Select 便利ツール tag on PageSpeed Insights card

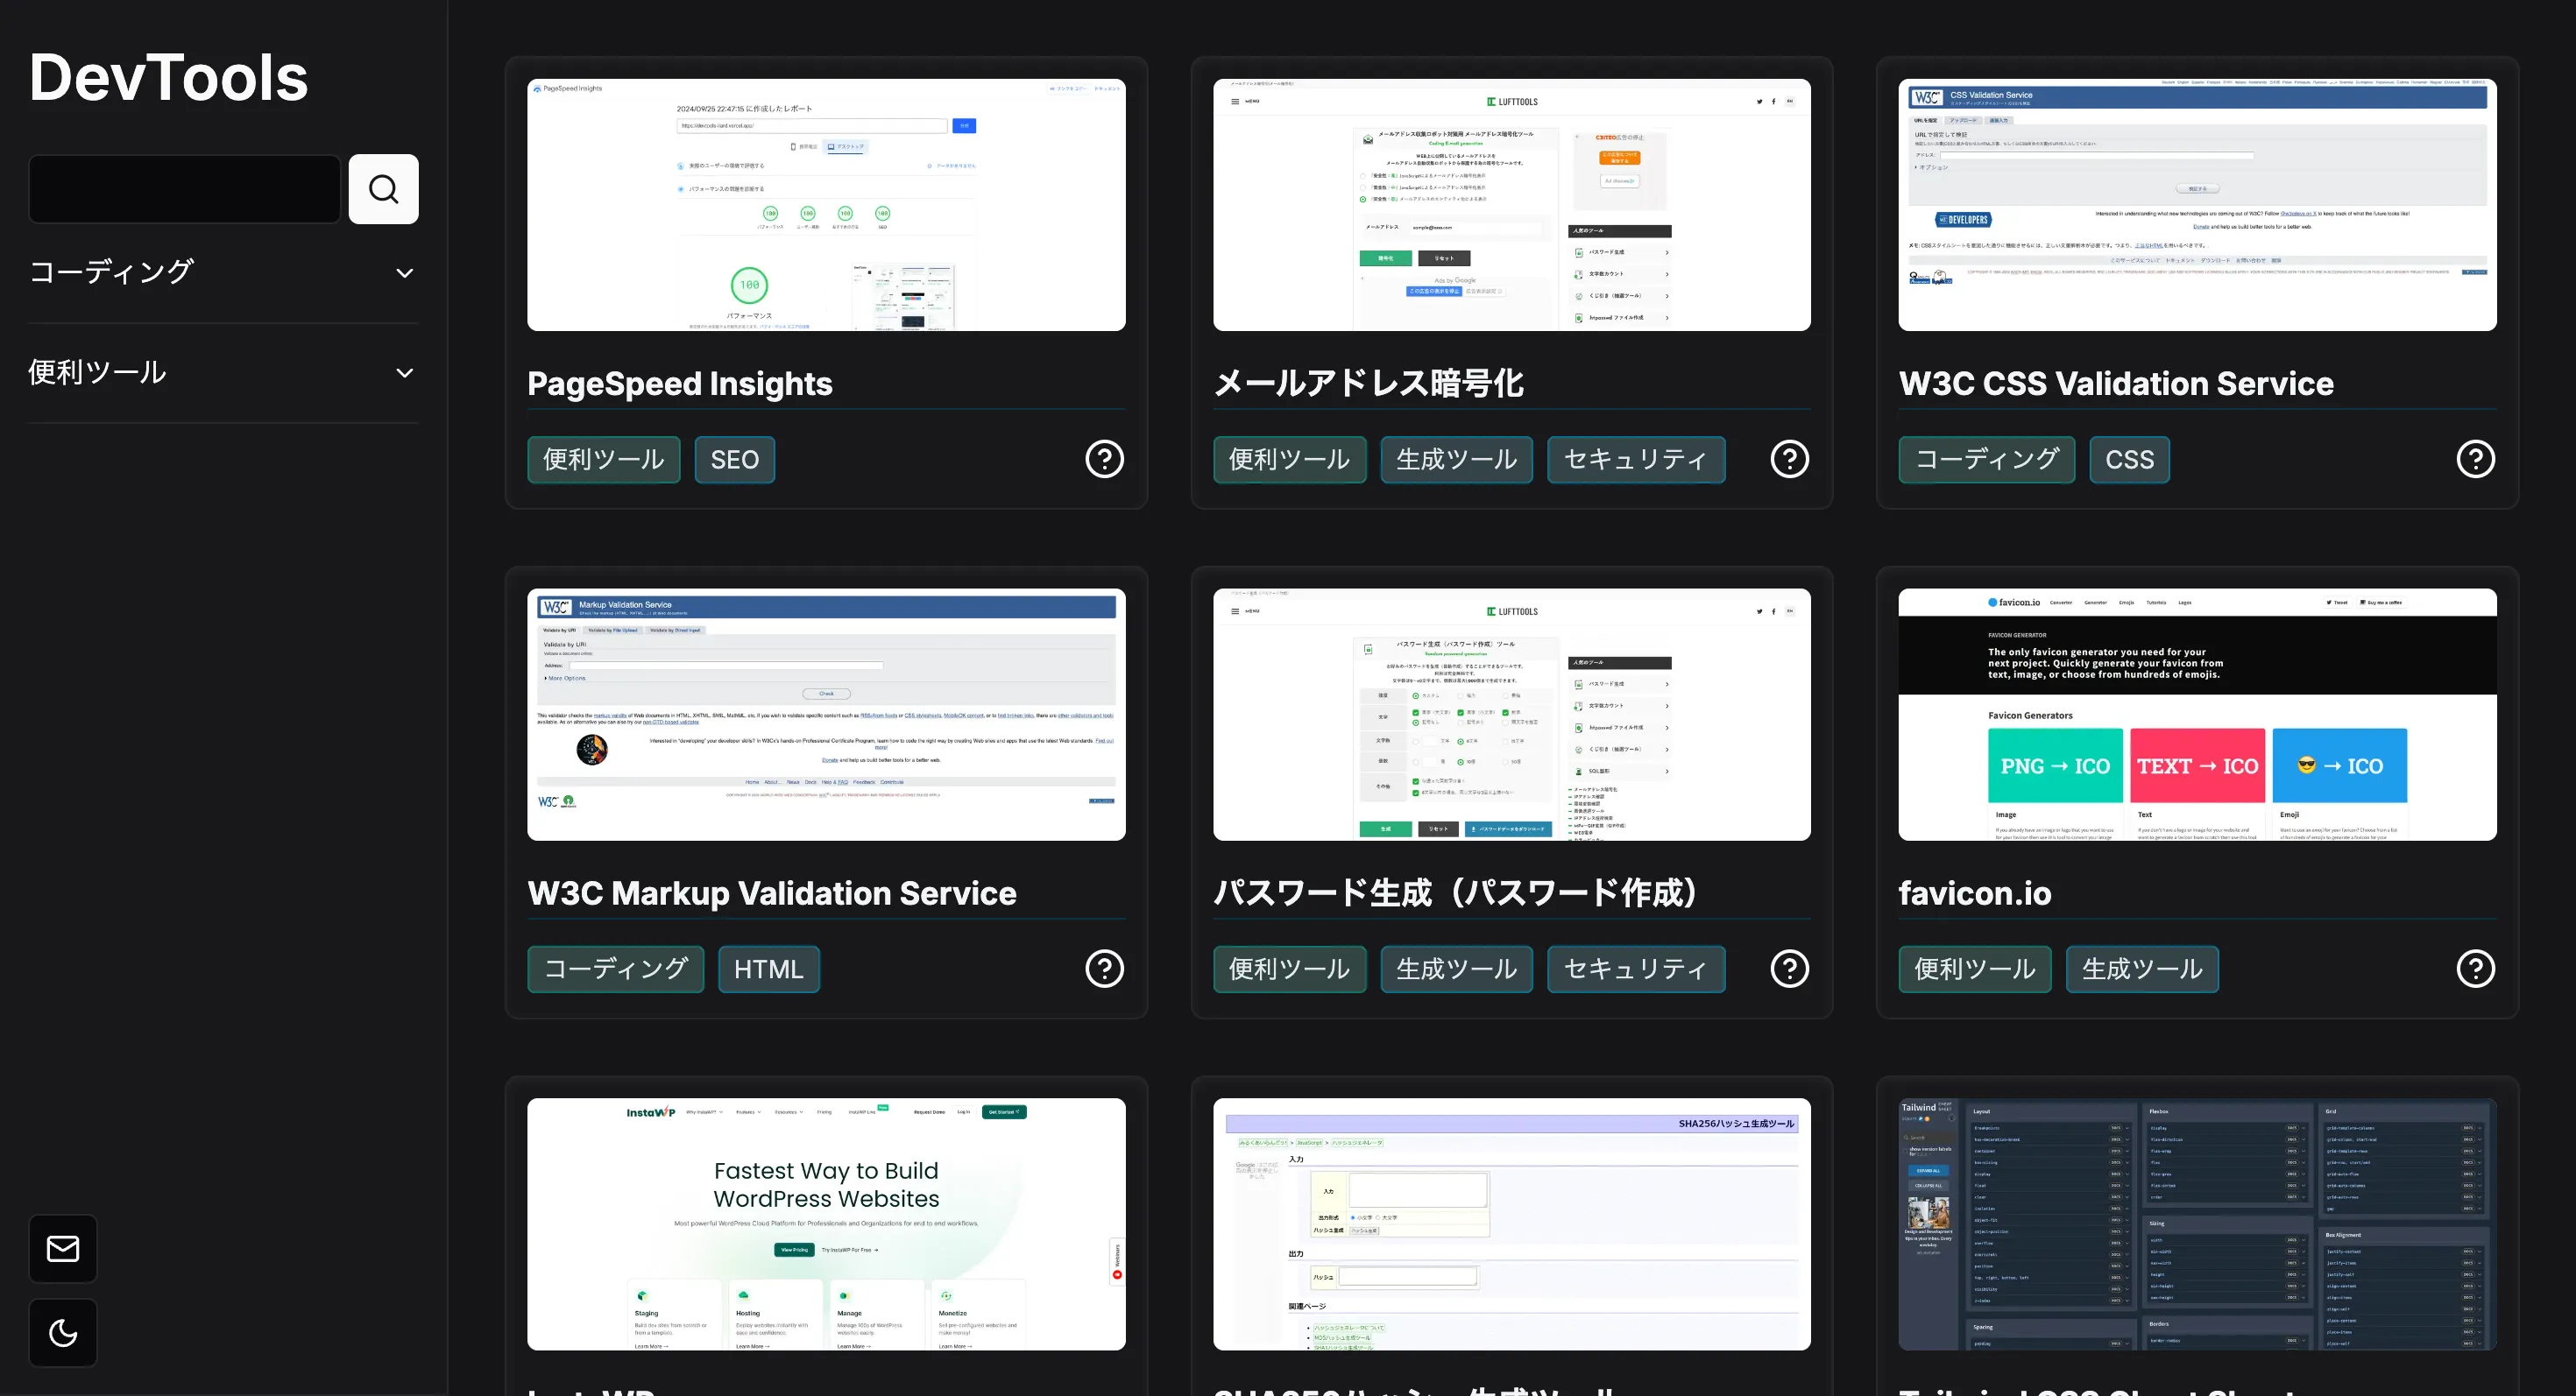click(x=604, y=460)
